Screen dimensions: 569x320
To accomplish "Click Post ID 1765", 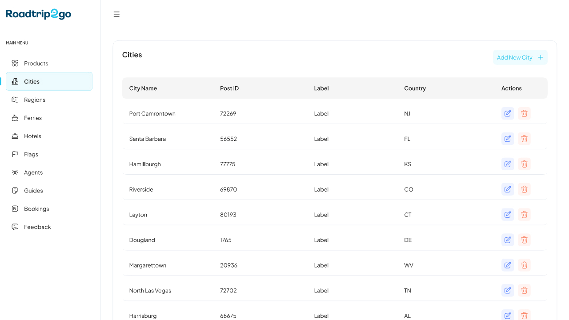I will coord(226,240).
